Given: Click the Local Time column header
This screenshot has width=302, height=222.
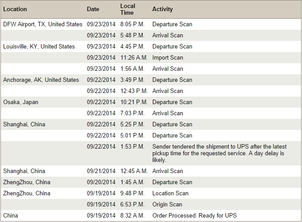Looking at the screenshot, I should click(128, 9).
